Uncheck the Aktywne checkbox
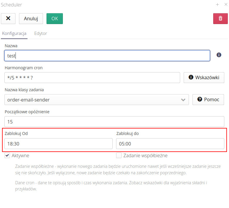The image size is (229, 208). click(x=7, y=155)
